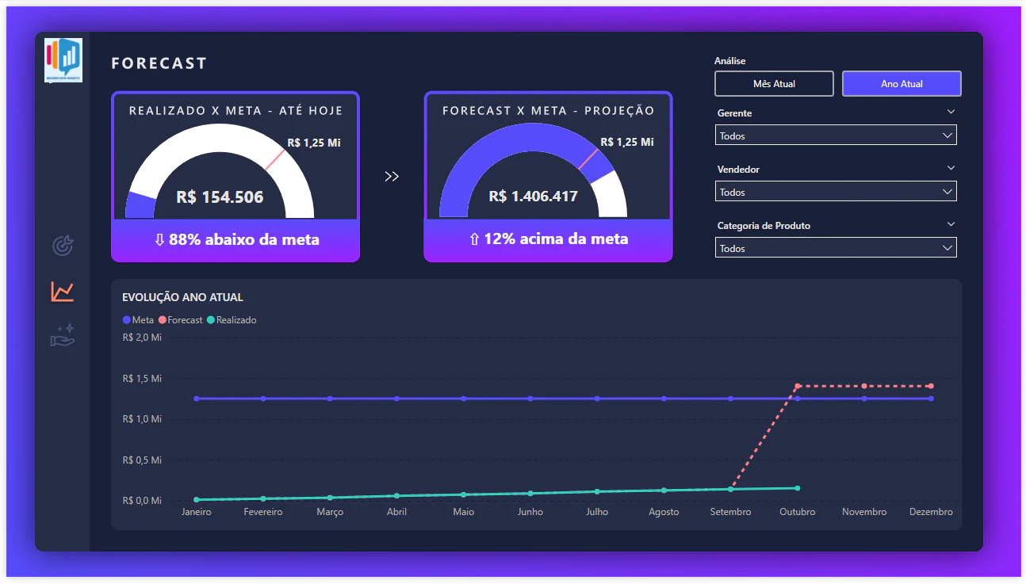Open the target goals page icon
The image size is (1026, 584).
(x=63, y=246)
